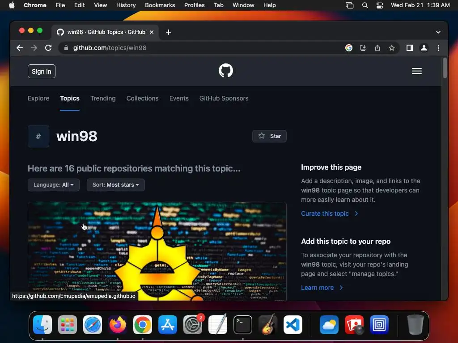This screenshot has width=458, height=343.
Task: Click the date and time in menu bar
Action: tap(420, 5)
